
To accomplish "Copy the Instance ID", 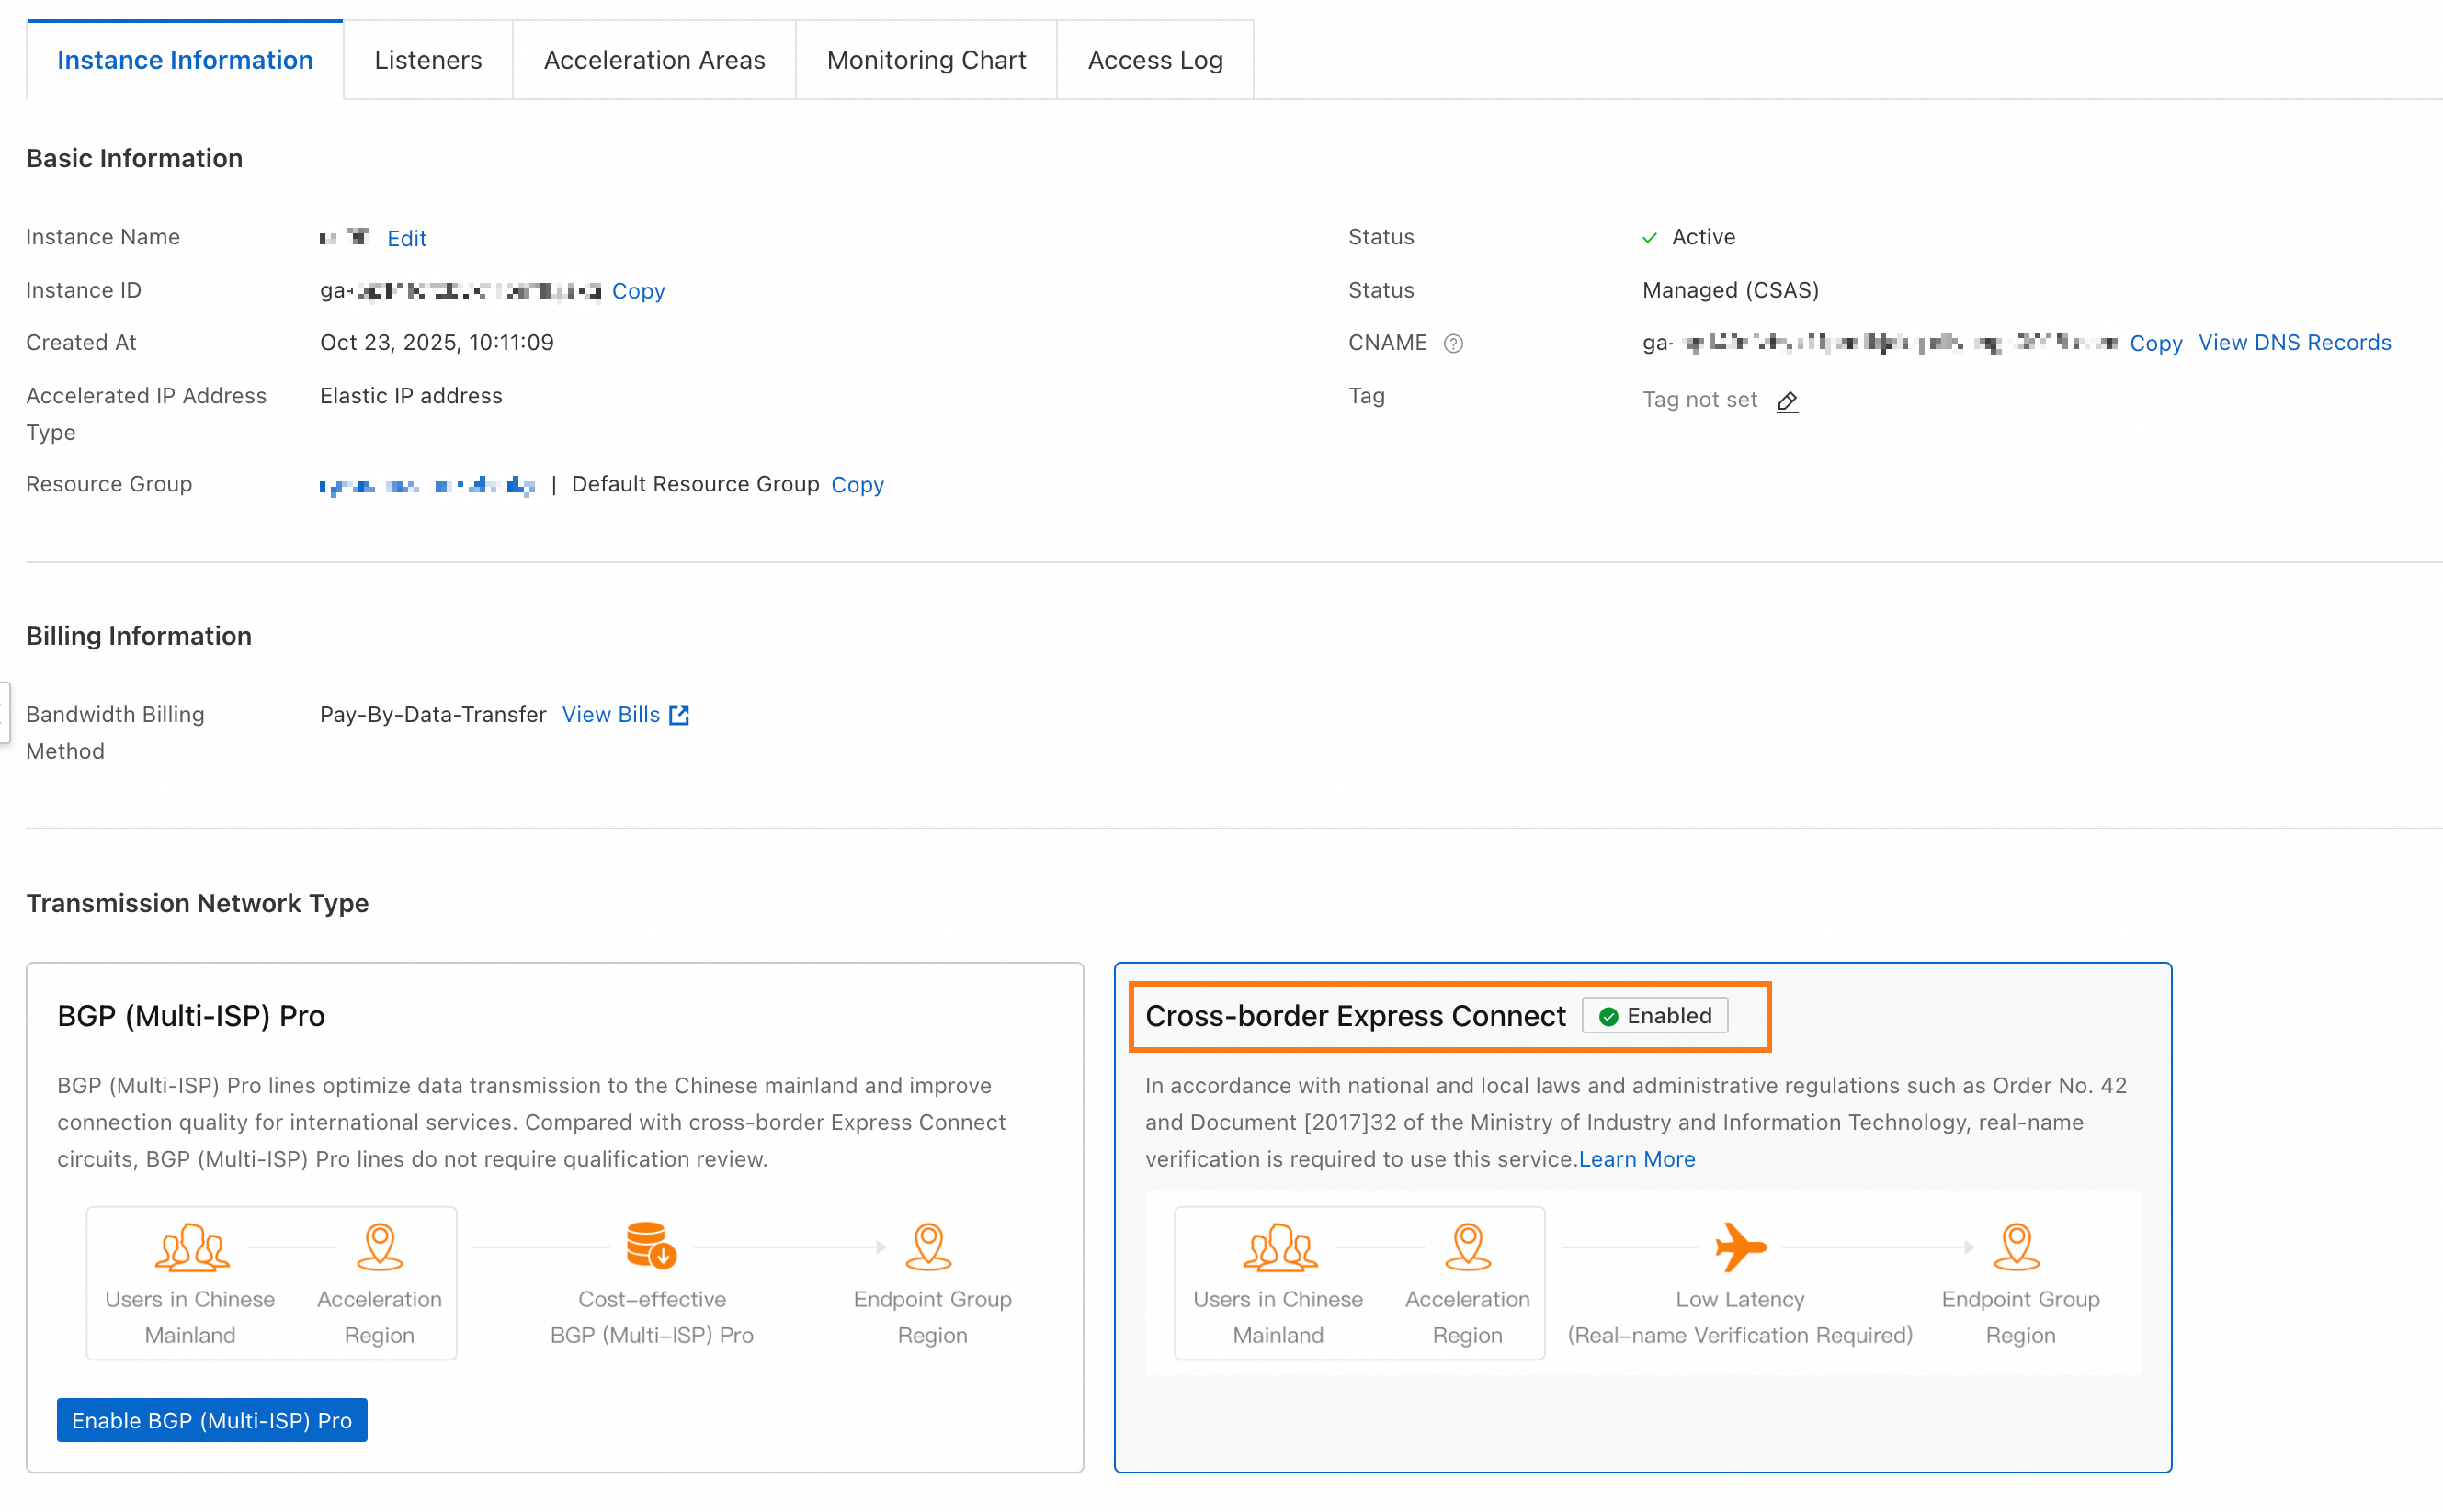I will point(638,291).
